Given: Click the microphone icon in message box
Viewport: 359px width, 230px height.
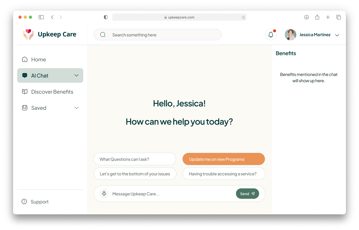Looking at the screenshot, I should pos(104,194).
